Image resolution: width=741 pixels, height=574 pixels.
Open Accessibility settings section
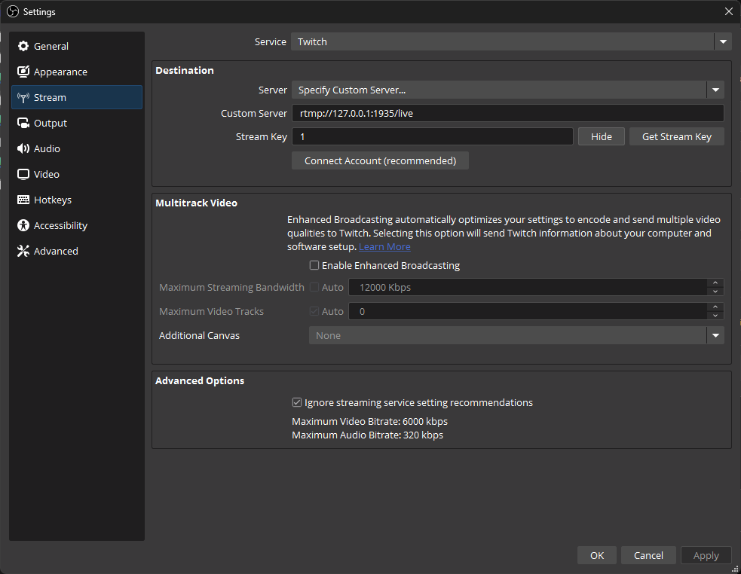pyautogui.click(x=77, y=225)
